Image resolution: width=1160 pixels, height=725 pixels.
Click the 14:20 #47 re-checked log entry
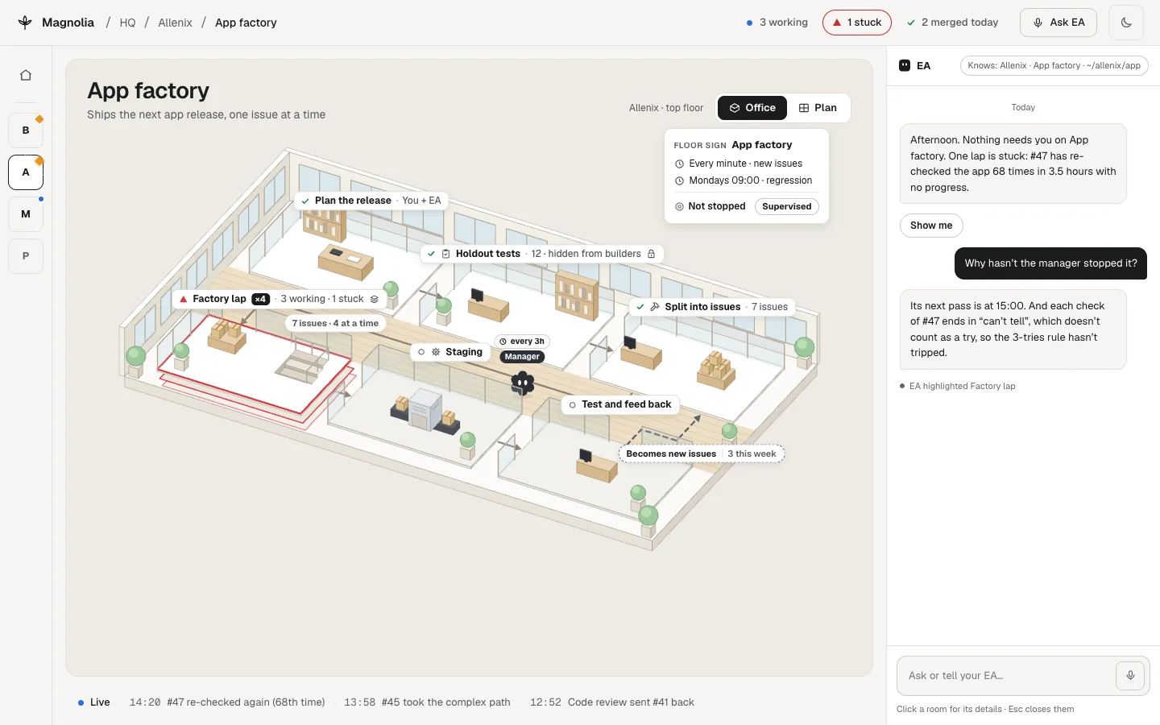227,702
